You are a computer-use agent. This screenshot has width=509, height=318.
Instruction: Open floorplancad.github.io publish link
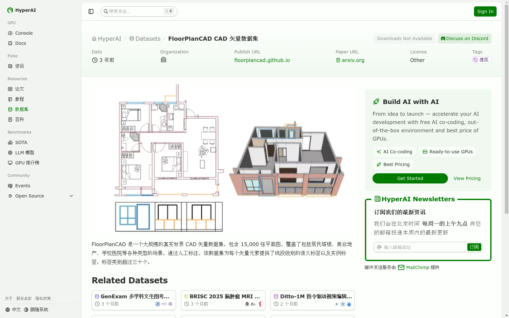(x=262, y=60)
